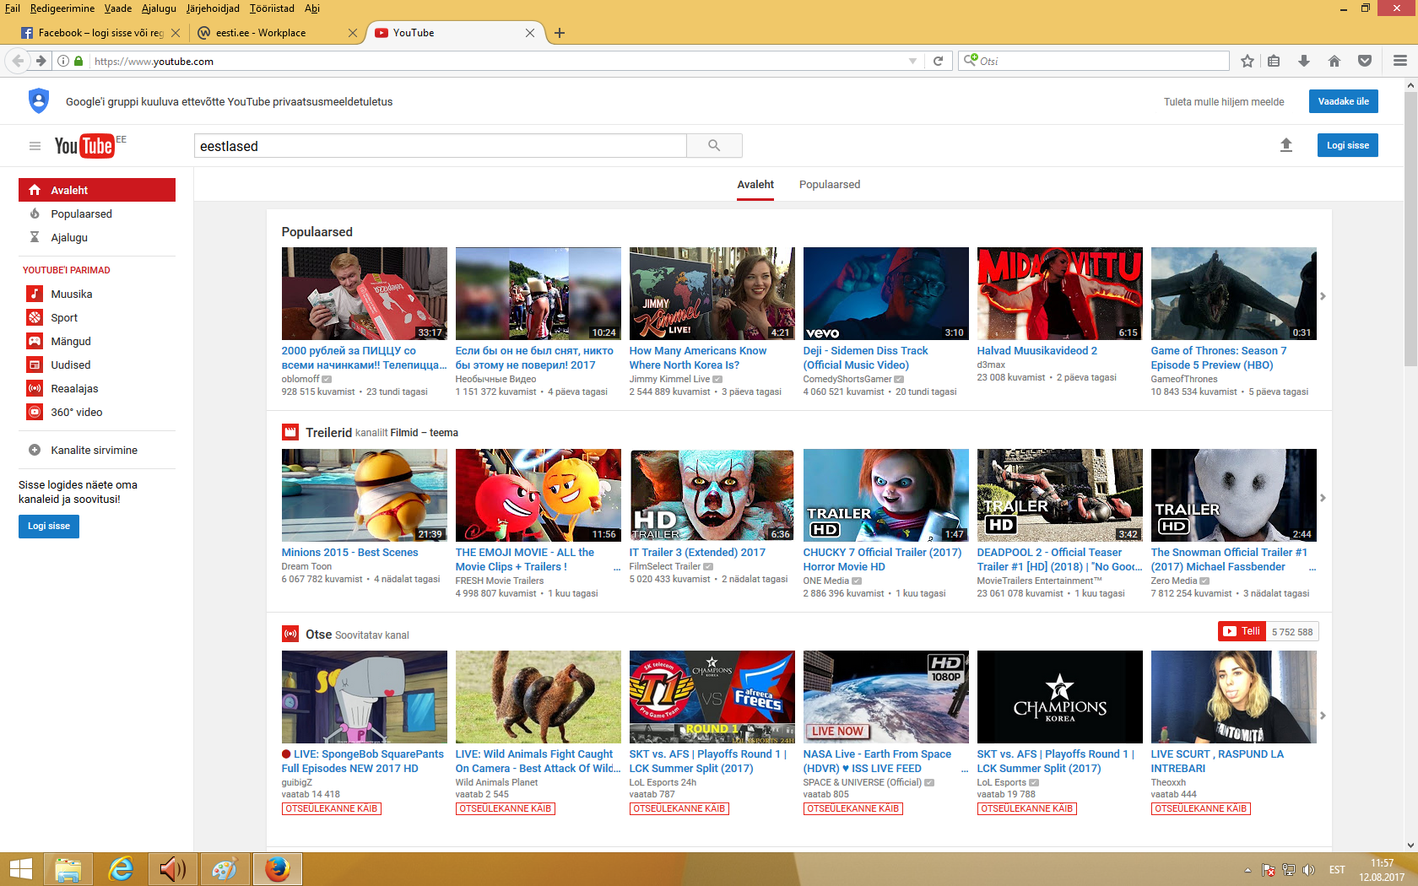Click the Vaadake üle button

[1343, 101]
